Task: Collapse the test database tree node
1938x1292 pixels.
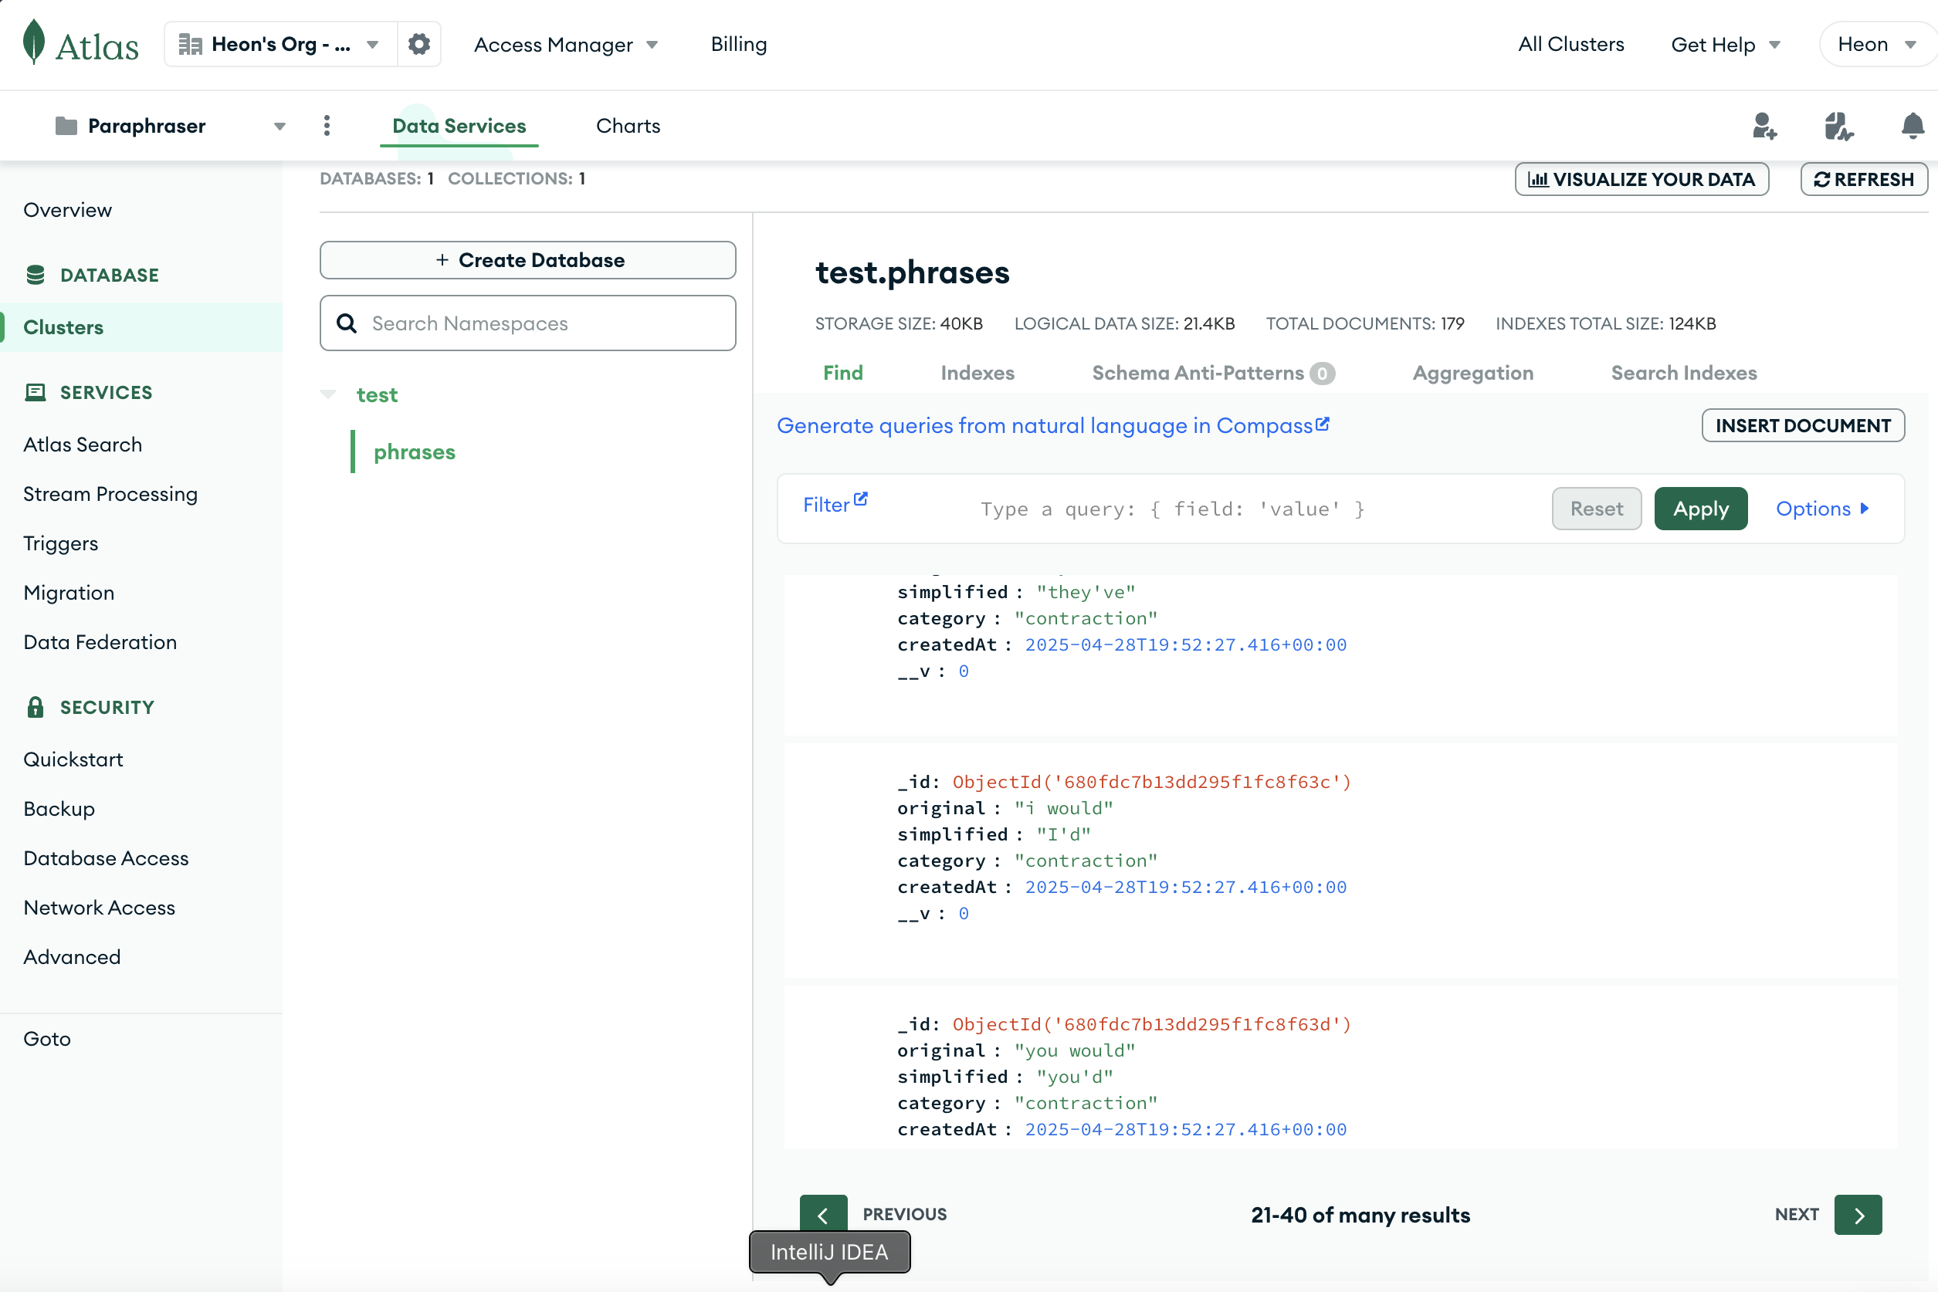Action: pos(328,394)
